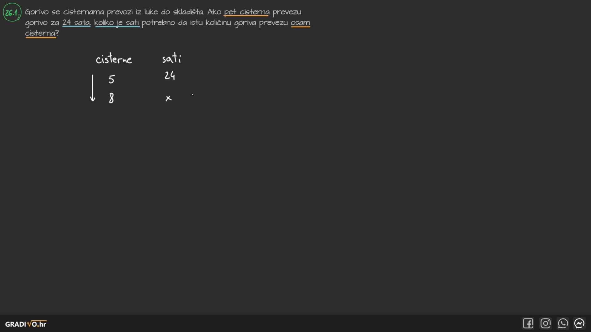Image resolution: width=591 pixels, height=332 pixels.
Task: Click the underlined phrase 'koliko je sati'
Action: pyautogui.click(x=117, y=23)
